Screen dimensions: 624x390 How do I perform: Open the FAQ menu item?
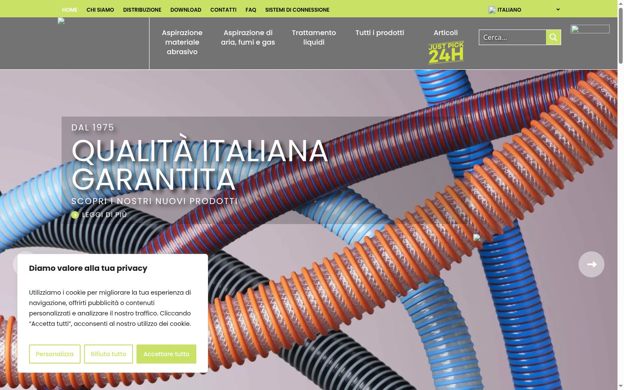(251, 10)
